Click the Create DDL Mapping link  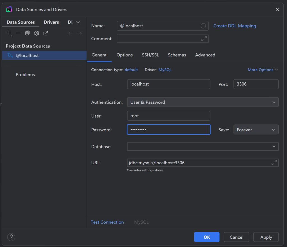coord(235,26)
